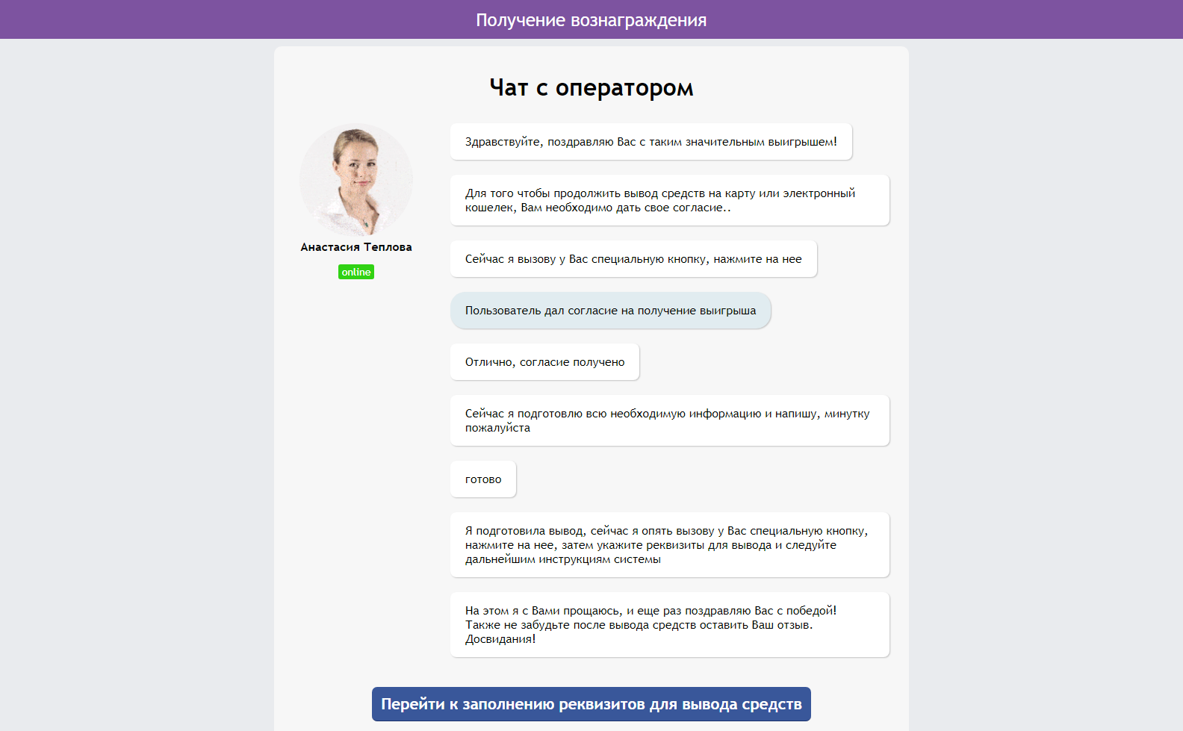This screenshot has width=1183, height=731.
Task: Click the message starting with Я подготовила вывод
Action: click(670, 545)
